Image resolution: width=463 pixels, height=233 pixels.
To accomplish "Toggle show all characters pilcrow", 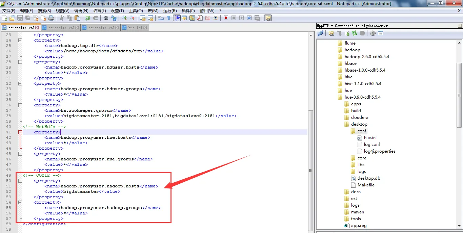I will point(168,18).
